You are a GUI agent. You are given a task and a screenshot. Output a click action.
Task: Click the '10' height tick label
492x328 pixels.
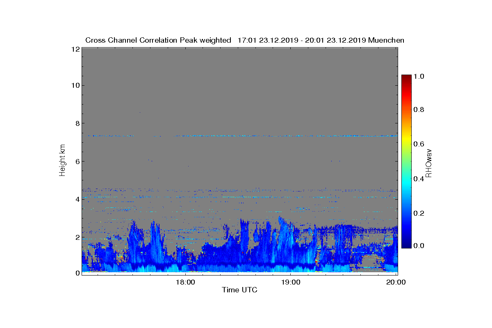75,85
